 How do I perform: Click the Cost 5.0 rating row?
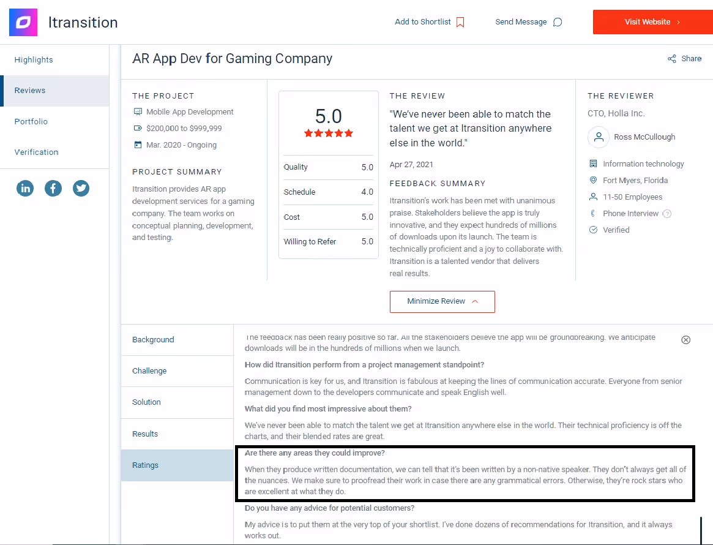point(328,217)
